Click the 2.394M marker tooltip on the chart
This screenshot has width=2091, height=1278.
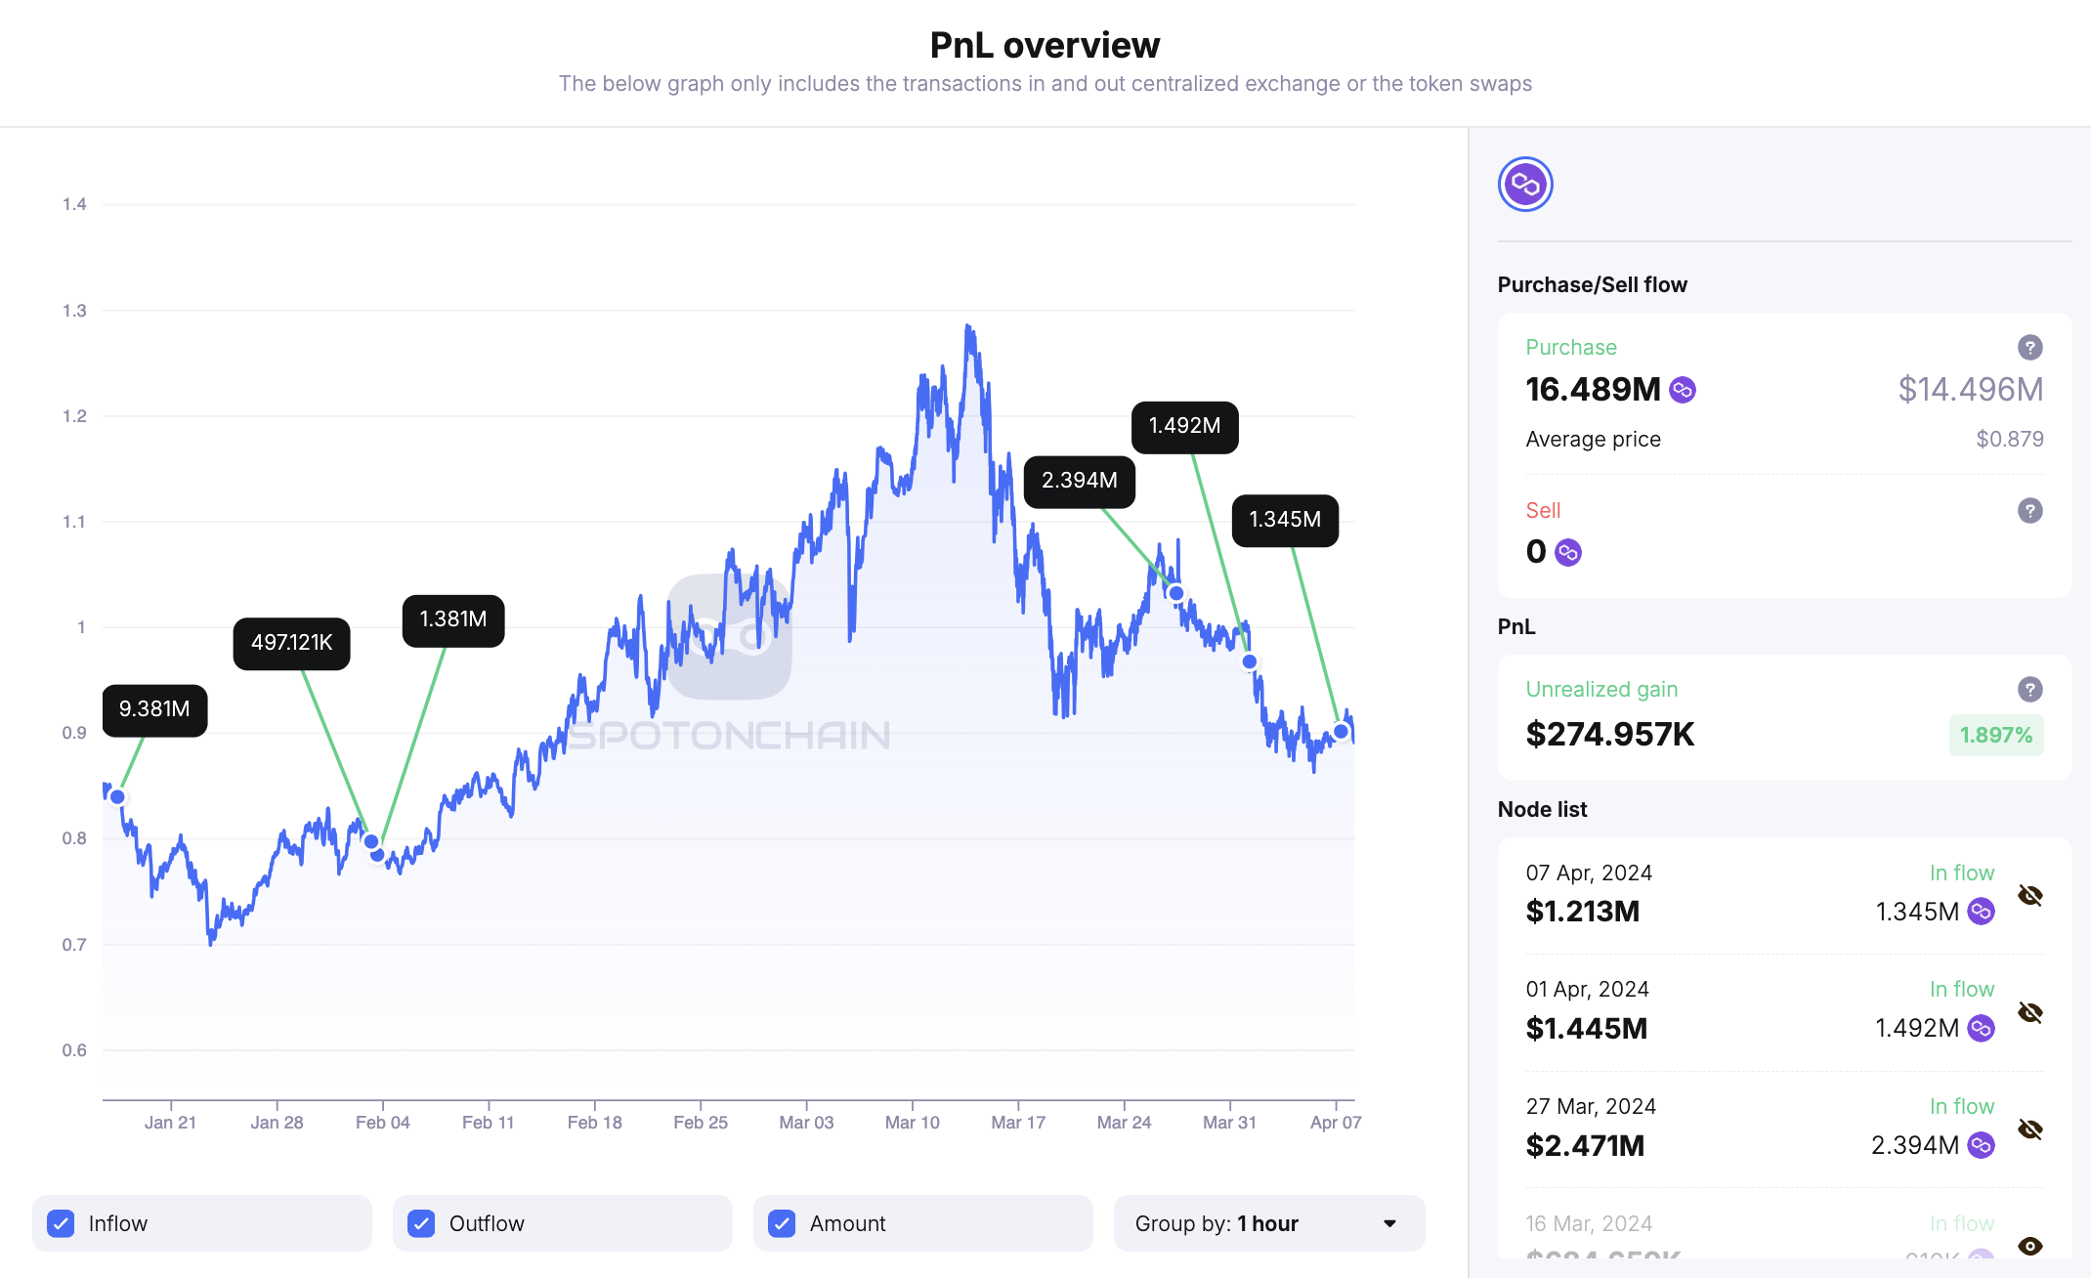(1080, 480)
